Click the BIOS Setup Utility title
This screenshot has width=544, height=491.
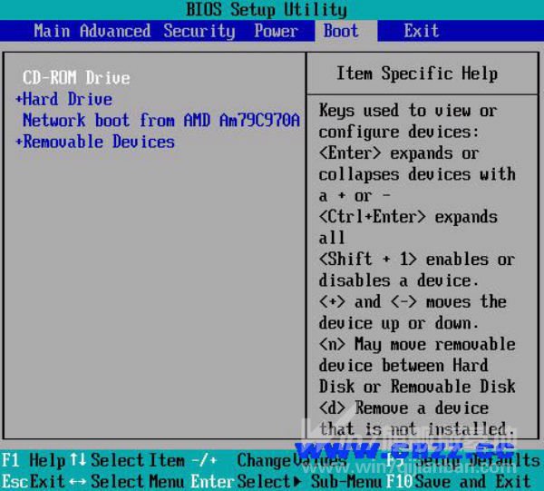pyautogui.click(x=266, y=10)
